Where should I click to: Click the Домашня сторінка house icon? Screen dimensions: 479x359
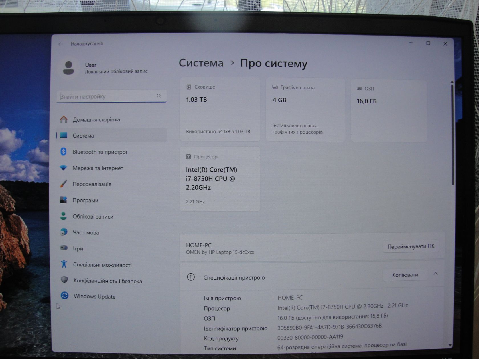[64, 119]
